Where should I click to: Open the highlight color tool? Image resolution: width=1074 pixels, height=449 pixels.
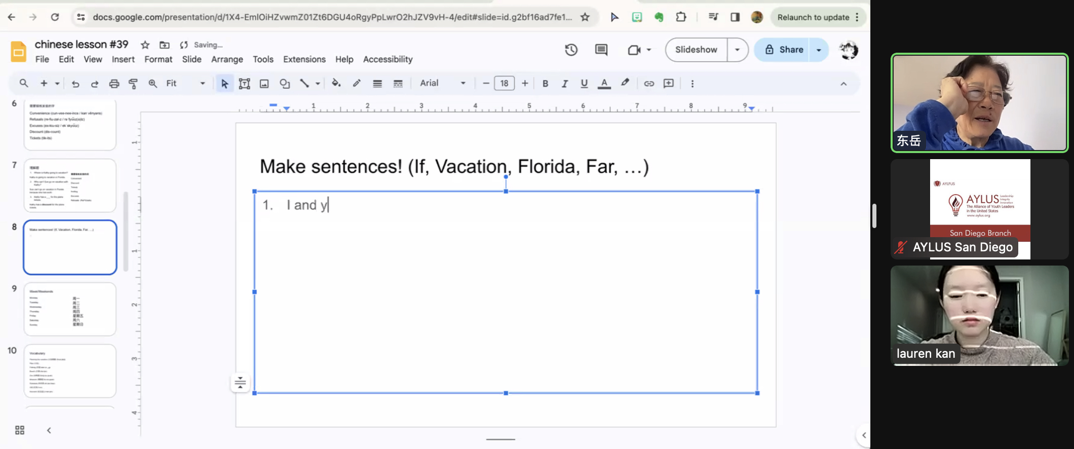[625, 83]
